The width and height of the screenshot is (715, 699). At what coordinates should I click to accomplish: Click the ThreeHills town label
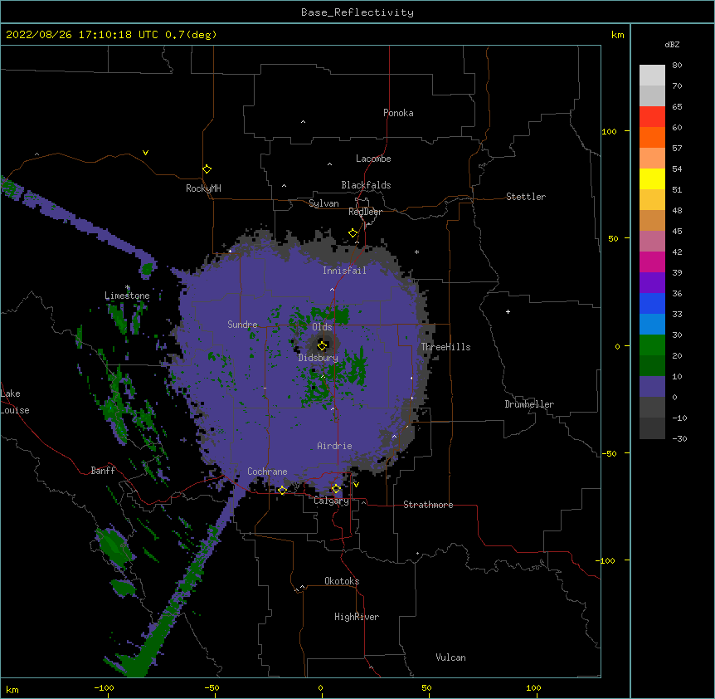point(445,347)
